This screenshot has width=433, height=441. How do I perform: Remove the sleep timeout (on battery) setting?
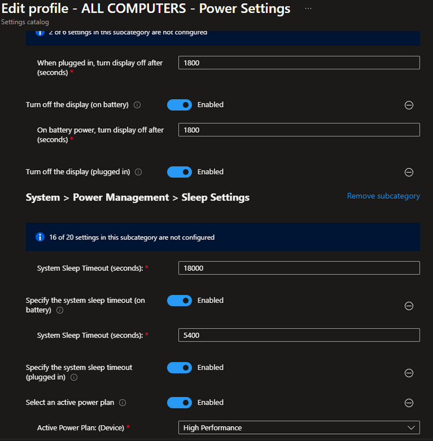409,306
